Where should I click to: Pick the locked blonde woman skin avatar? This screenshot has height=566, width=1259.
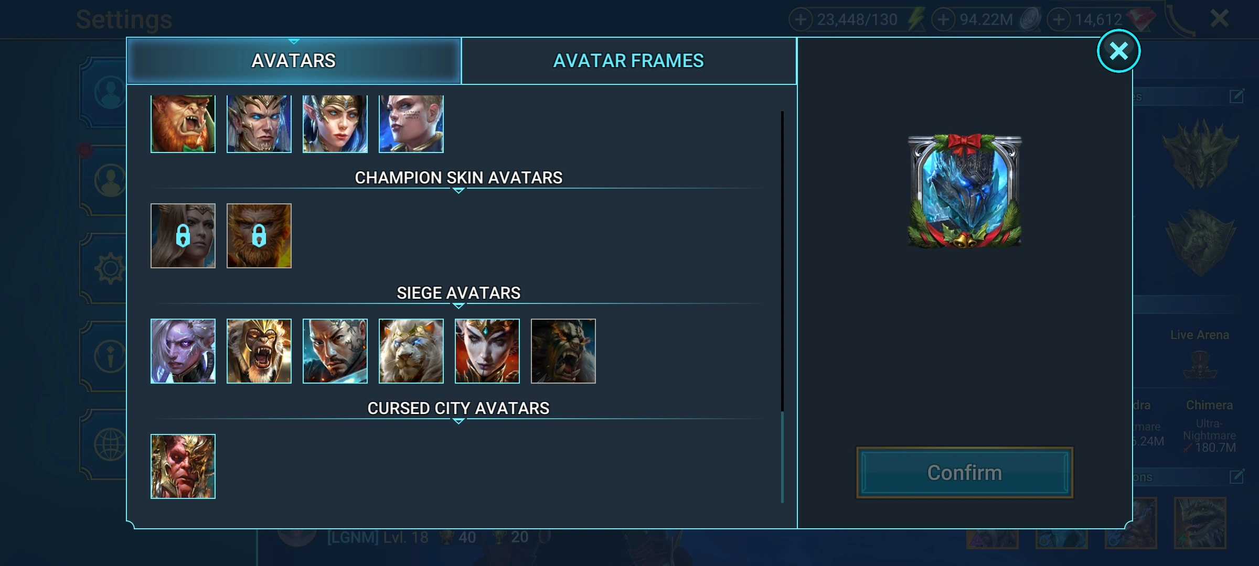183,236
